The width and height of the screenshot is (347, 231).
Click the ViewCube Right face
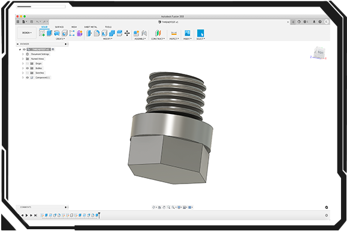pos(320,52)
